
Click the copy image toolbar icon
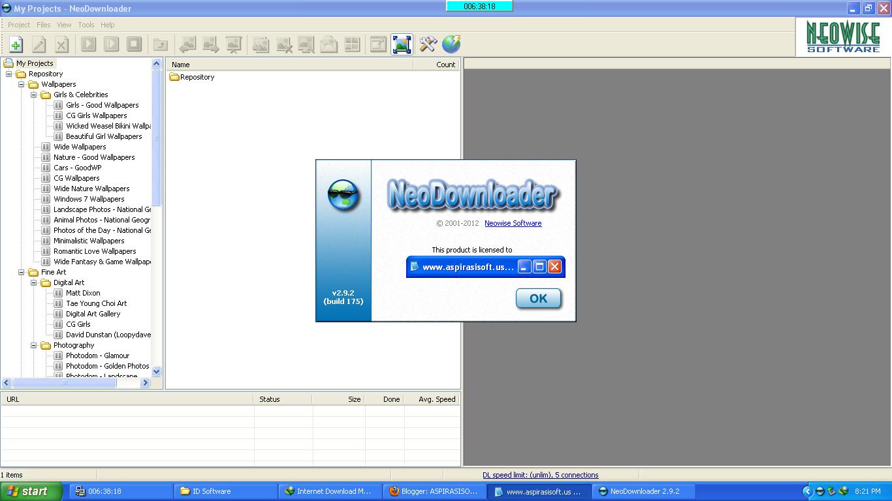point(261,44)
